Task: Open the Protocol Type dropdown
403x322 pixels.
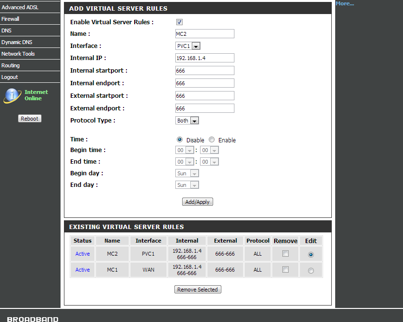Action: (187, 121)
